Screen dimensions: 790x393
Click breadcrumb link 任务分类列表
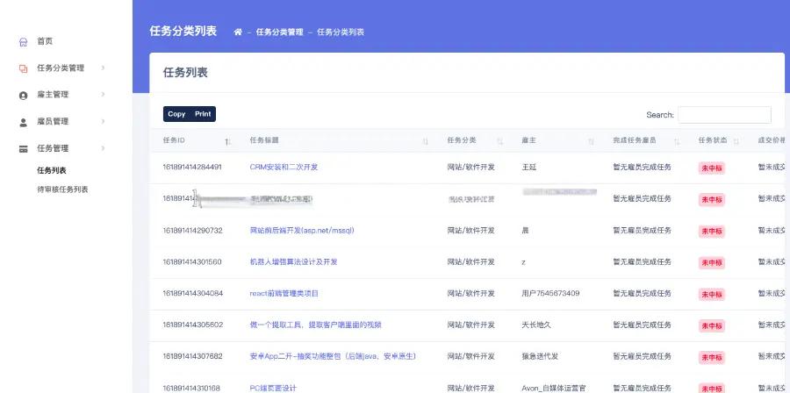coord(341,32)
